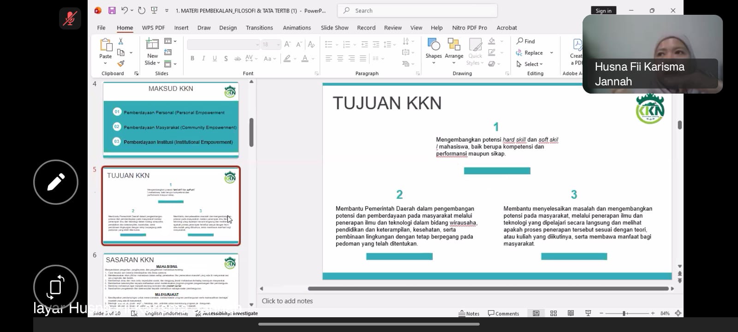Open the Transitions ribbon tab
Screen dimensions: 738x332
[x=259, y=28]
